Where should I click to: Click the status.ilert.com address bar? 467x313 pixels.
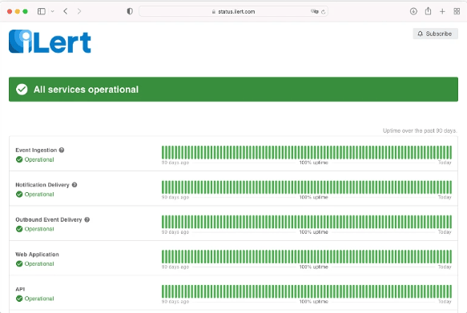tap(234, 11)
